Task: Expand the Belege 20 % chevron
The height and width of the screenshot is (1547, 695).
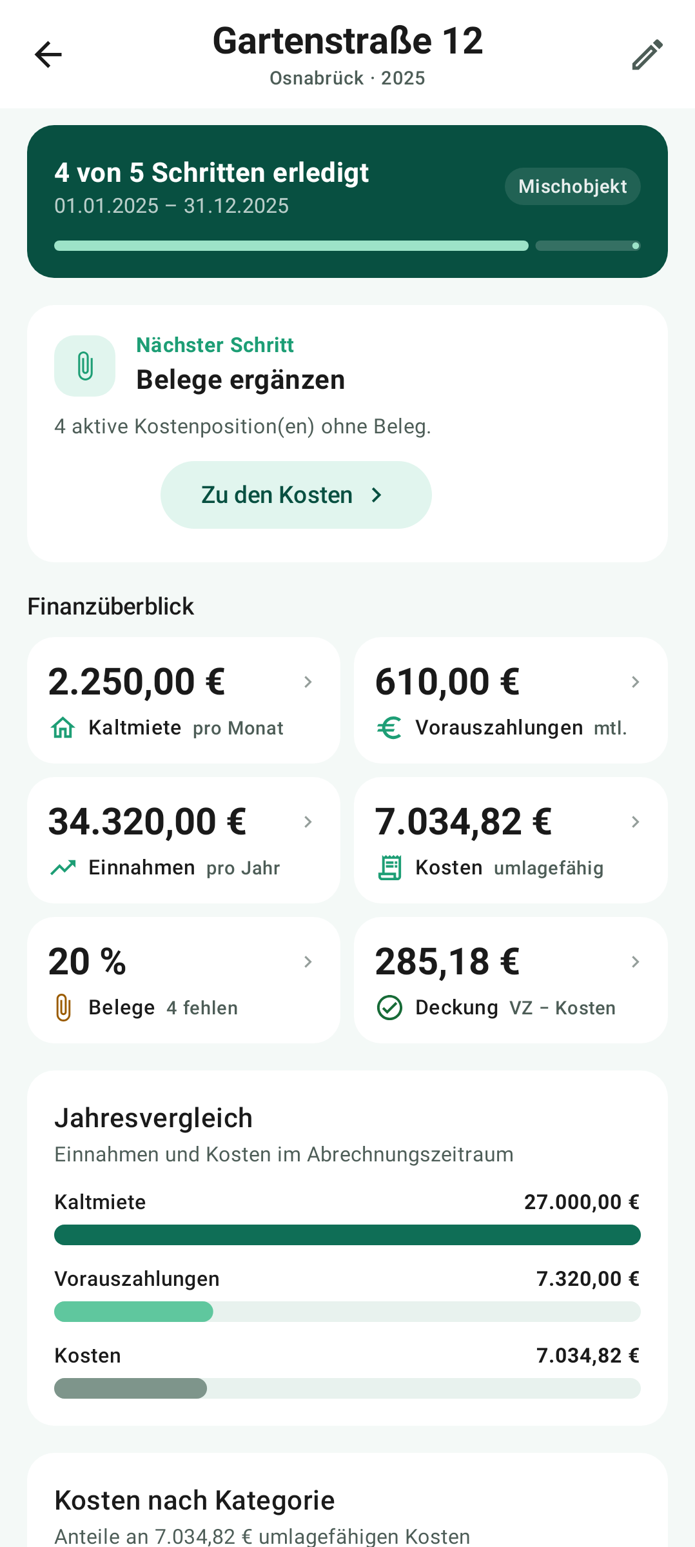Action: (308, 961)
